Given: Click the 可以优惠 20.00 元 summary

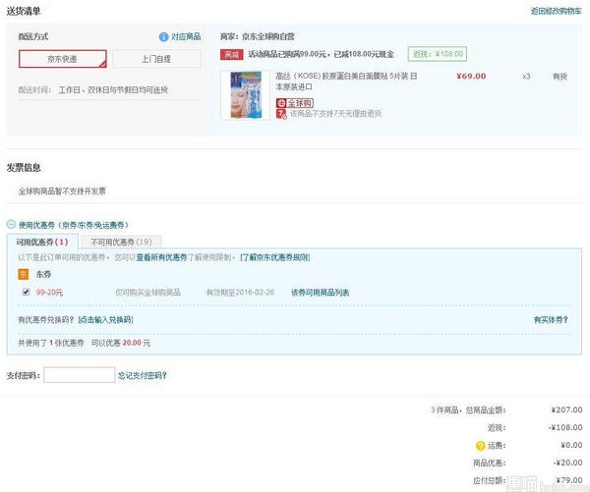Looking at the screenshot, I should point(121,343).
